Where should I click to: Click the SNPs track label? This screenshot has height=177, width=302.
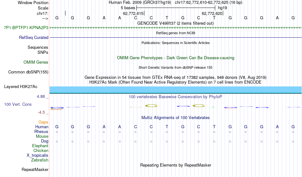click(43, 52)
